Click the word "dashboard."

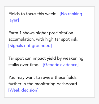67,84
